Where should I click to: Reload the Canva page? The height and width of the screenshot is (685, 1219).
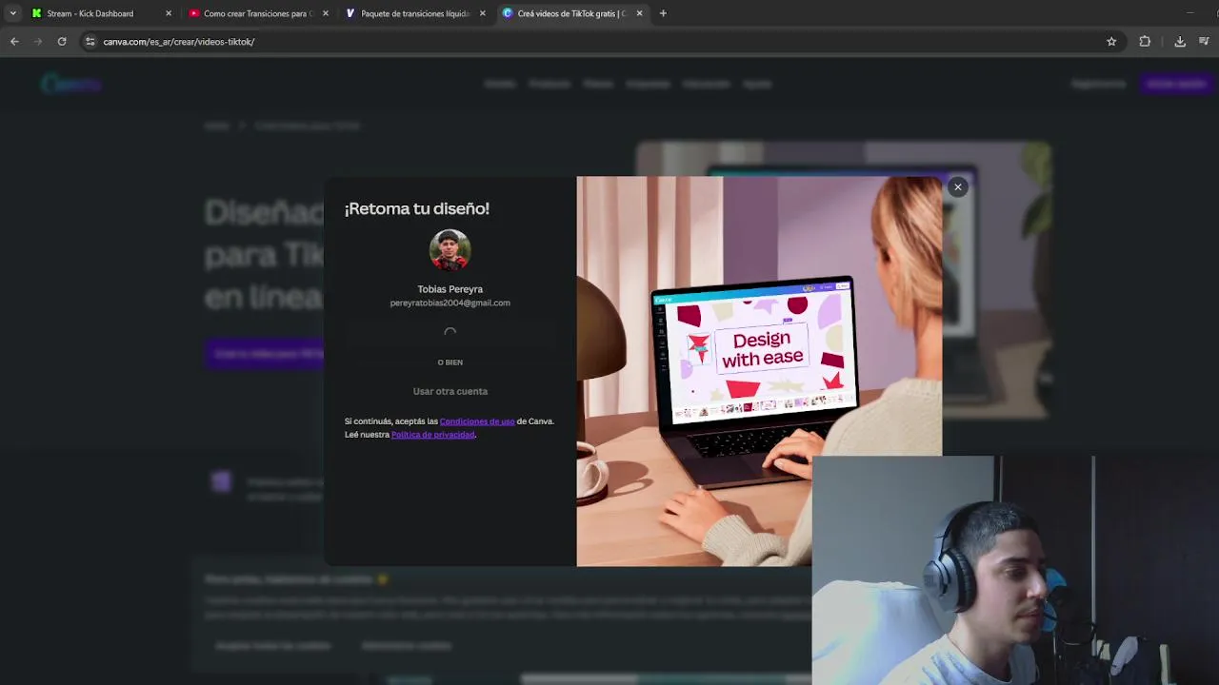pos(62,42)
